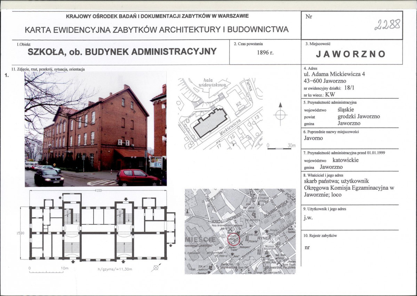Click the 30m scale bar
This screenshot has width=417, height=296.
[x=279, y=148]
